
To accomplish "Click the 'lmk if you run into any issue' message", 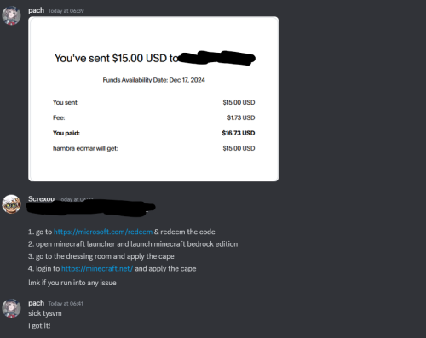I will point(72,283).
